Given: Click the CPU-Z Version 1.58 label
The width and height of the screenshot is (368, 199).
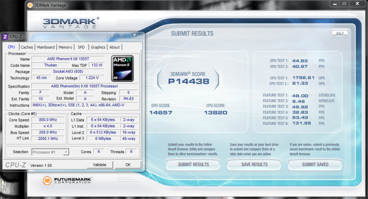Looking at the screenshot, I should (x=41, y=165).
